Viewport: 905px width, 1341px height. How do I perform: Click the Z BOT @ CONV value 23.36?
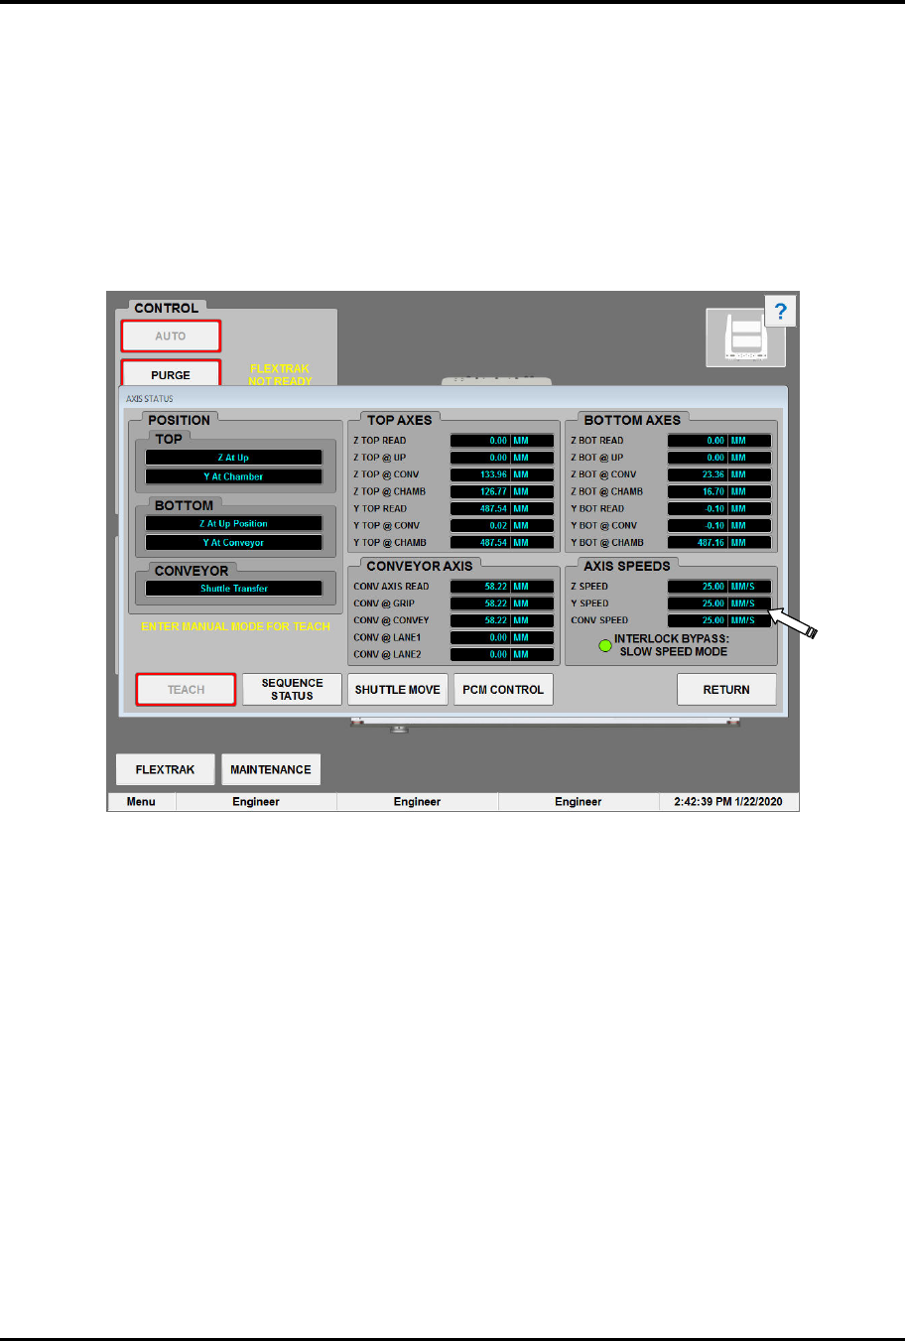(x=719, y=474)
